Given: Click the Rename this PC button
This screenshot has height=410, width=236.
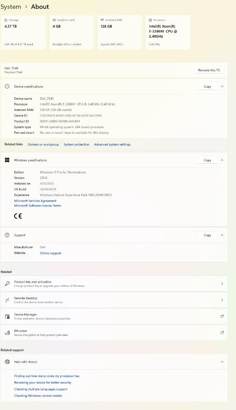Looking at the screenshot, I should click(209, 70).
